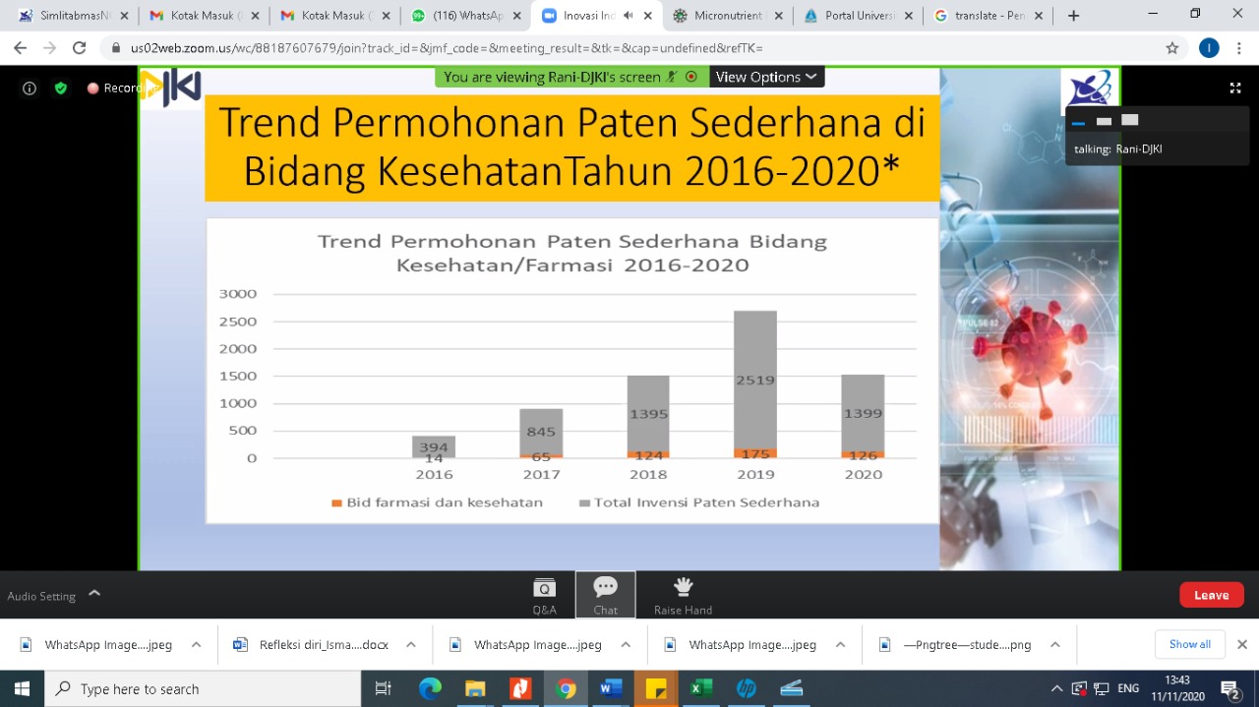The width and height of the screenshot is (1259, 707).
Task: Reload the Zoom meeting page
Action: [x=79, y=48]
